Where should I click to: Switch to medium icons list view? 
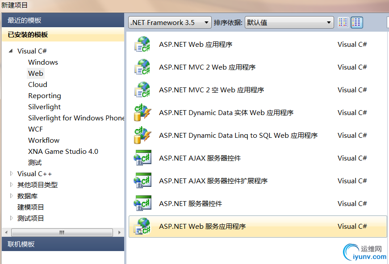click(357, 23)
